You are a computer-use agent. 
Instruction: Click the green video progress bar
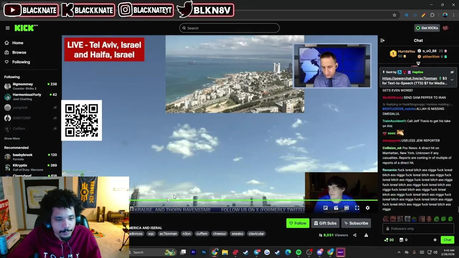coord(253,200)
